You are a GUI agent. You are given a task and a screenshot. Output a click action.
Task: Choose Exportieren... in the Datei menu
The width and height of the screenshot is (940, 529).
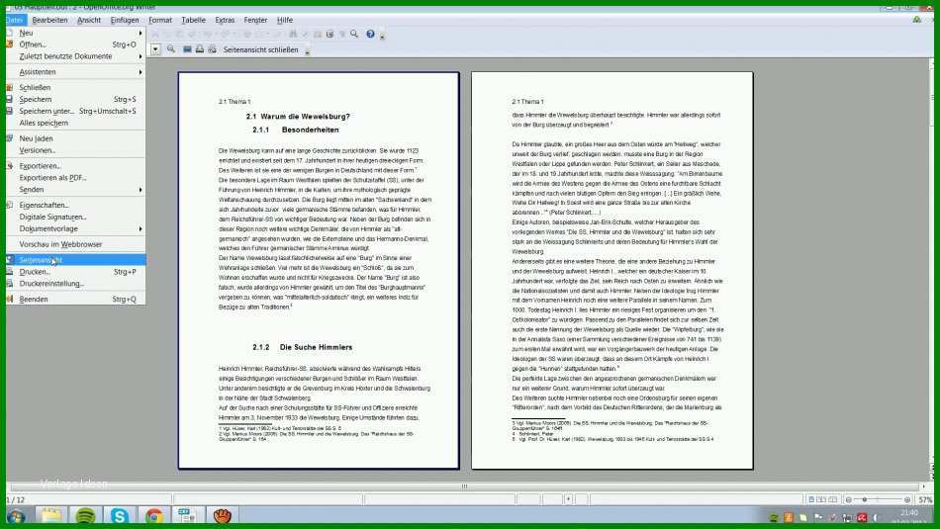coord(75,166)
